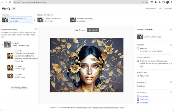Open the Content Ingredients info icon

click(35, 29)
